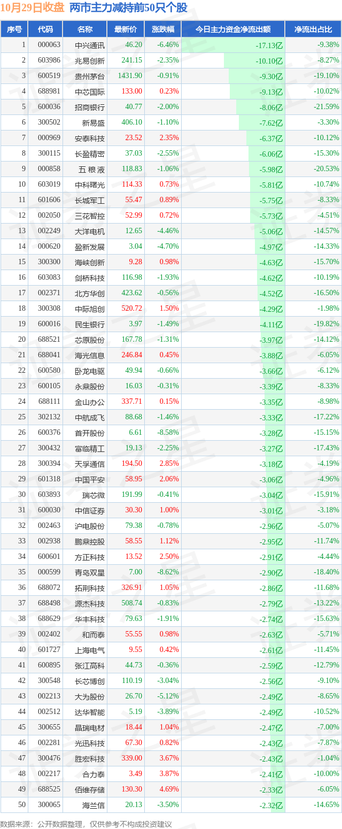Viewport: 342px width, 829px height.
Task: Click the ratio -1.04% for 胜宏科技
Action: click(x=328, y=758)
